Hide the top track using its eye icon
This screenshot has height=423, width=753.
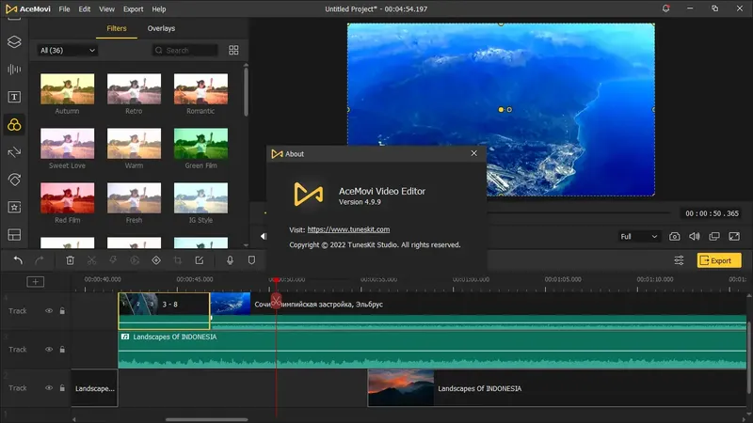tap(49, 310)
